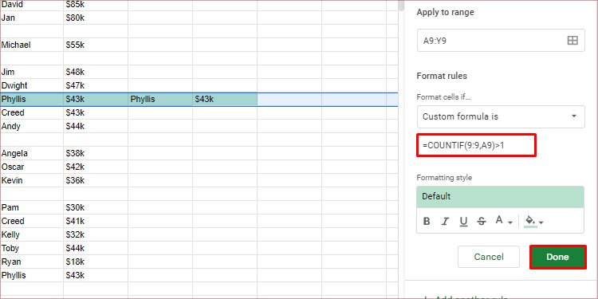Open the fill color bucket picker

[534, 221]
